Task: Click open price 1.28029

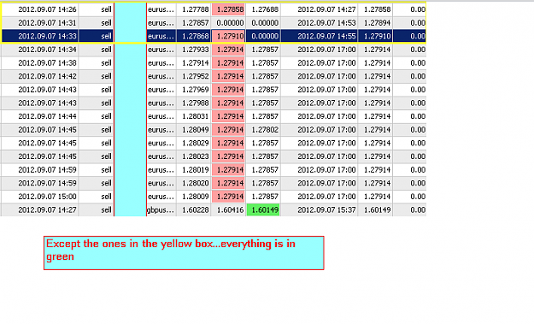Action: click(195, 143)
